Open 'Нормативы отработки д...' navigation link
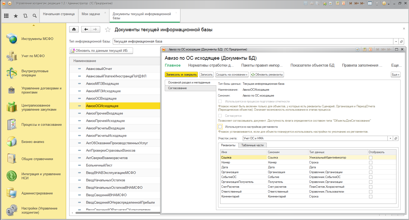 pos(211,65)
